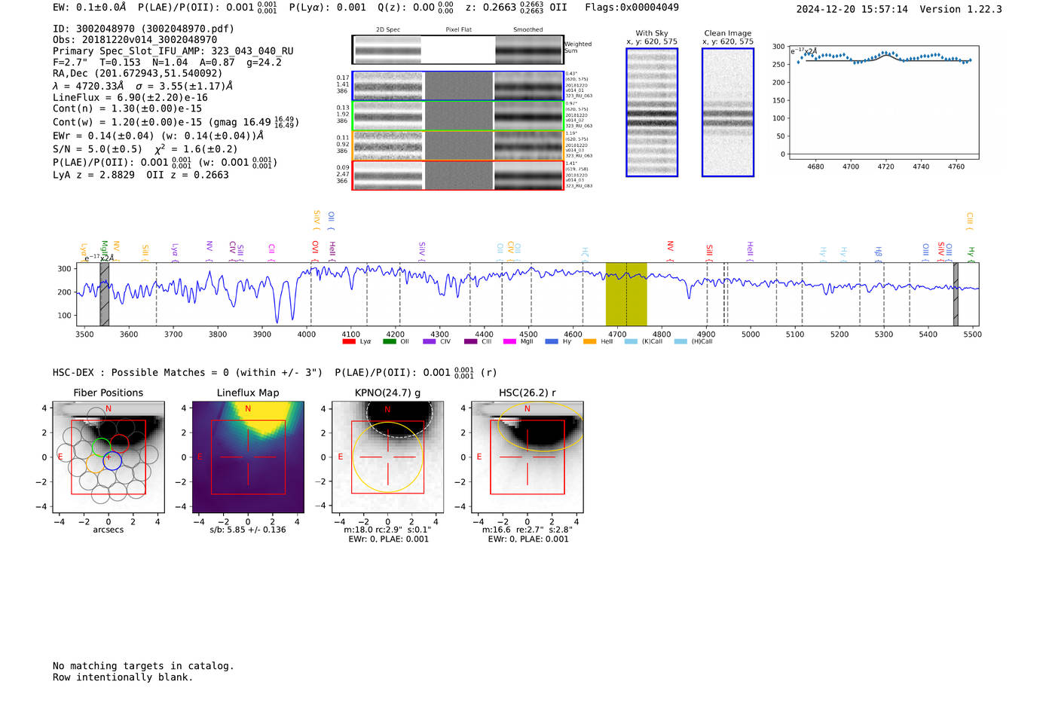Screen dimensions: 1055x718
Task: Click the blue fiber circle in Fiber Positions
Action: (112, 460)
